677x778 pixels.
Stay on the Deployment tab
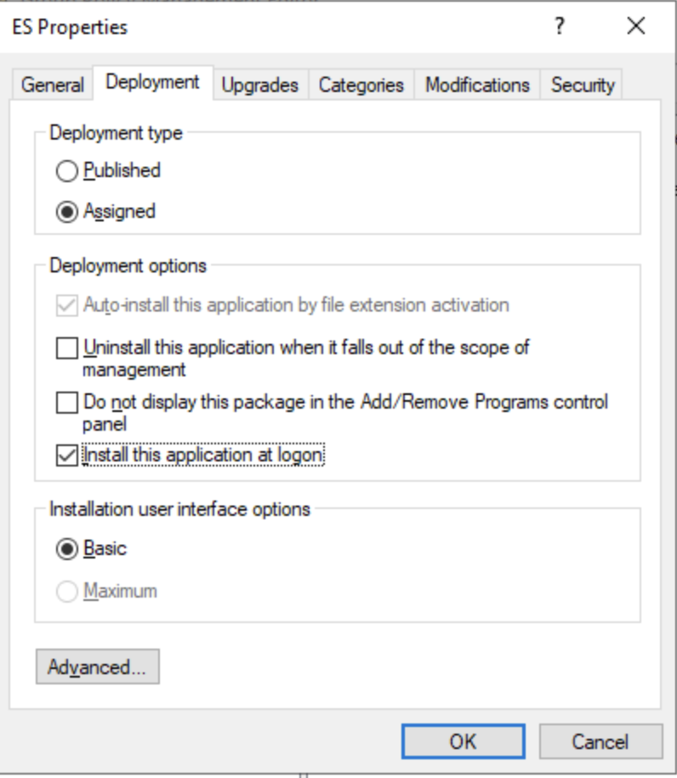[x=153, y=84]
